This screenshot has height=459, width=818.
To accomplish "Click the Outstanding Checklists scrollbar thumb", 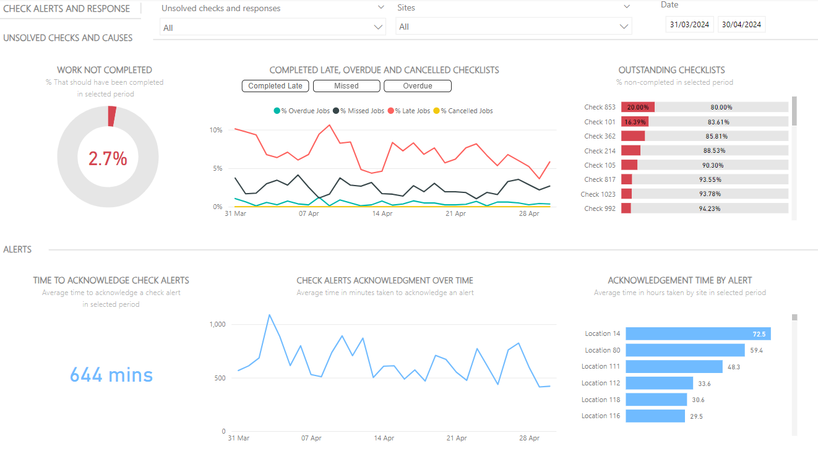I will (x=794, y=111).
